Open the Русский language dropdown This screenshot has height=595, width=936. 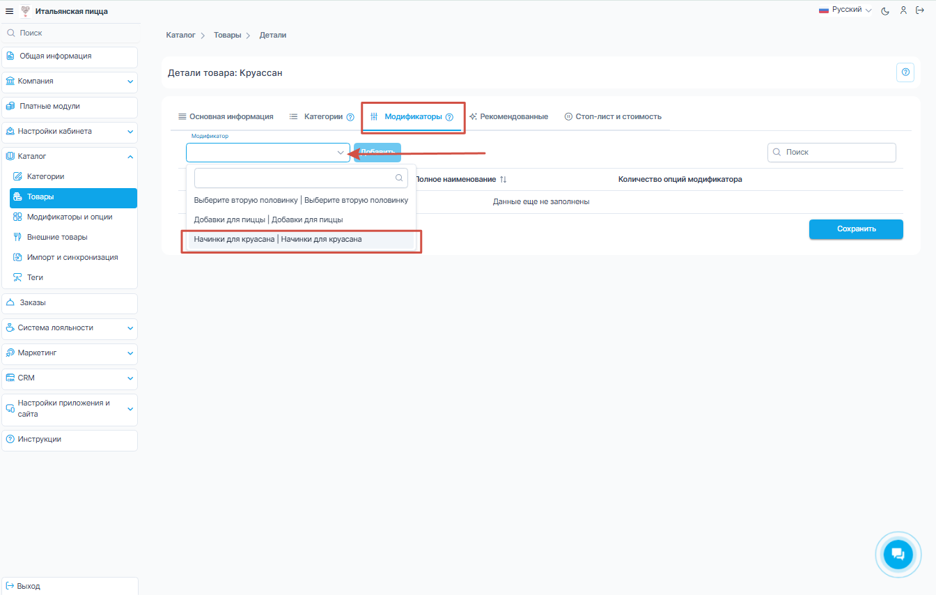click(845, 10)
